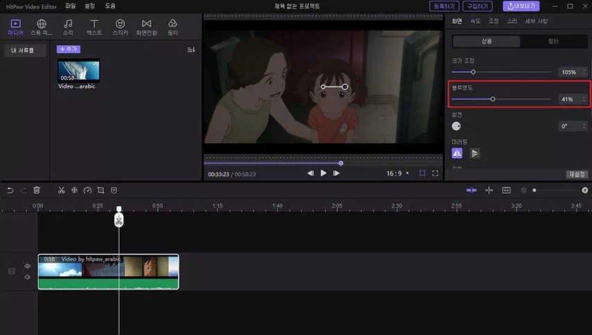Select the 상용 sub-tab

click(486, 41)
